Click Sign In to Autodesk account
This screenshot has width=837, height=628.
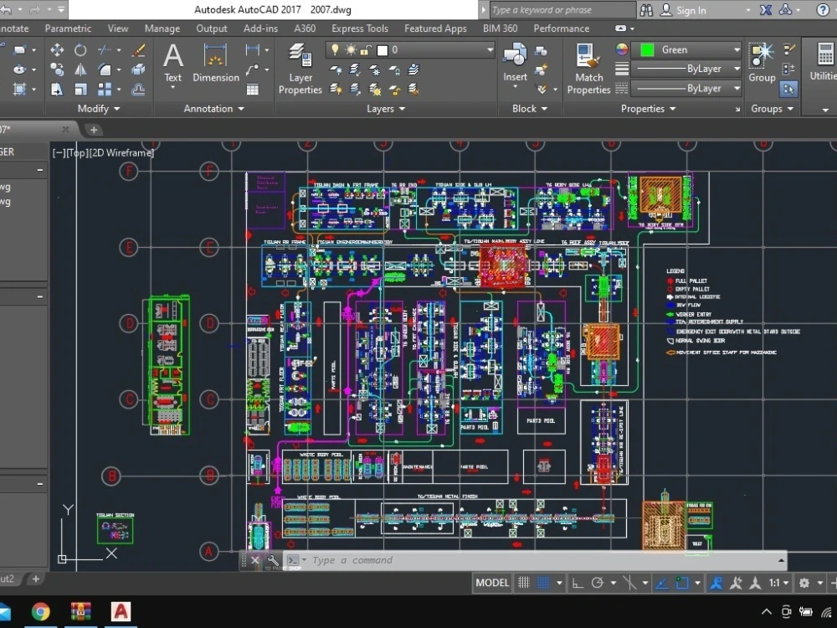pos(683,10)
